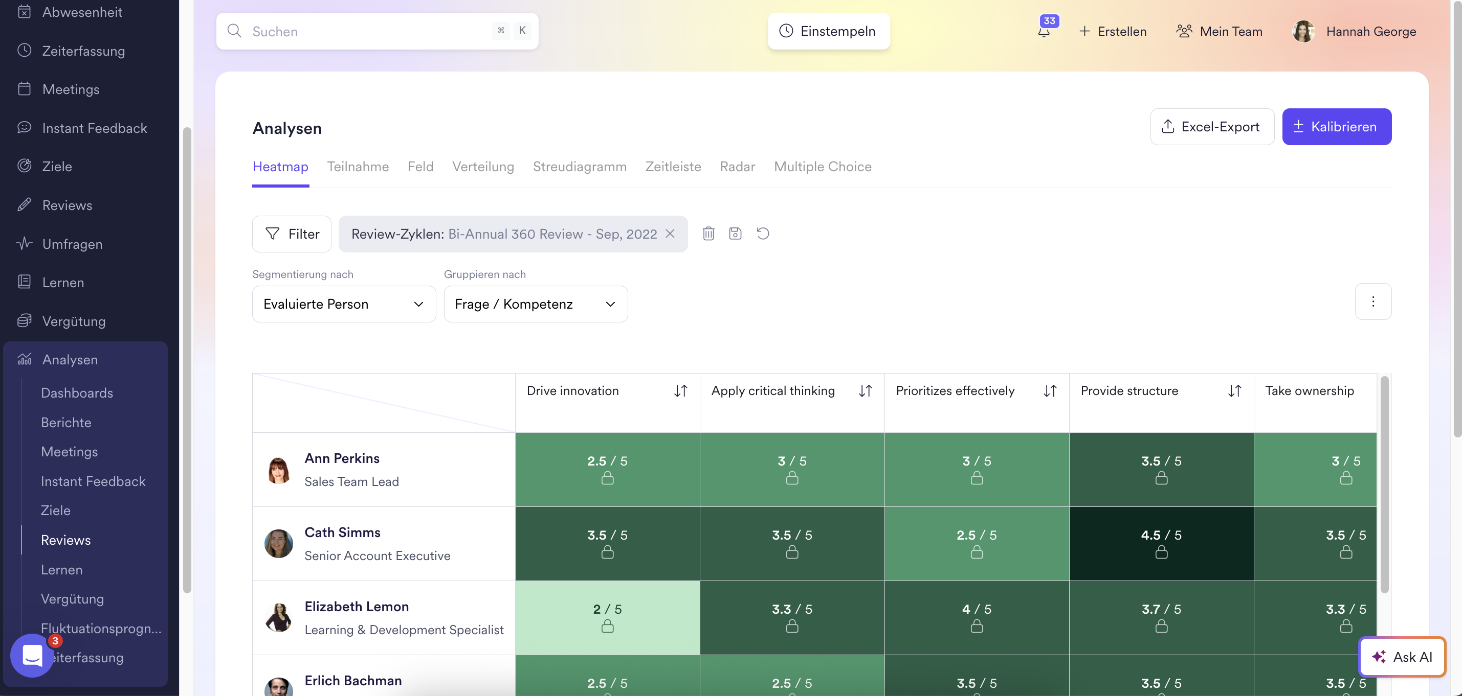This screenshot has width=1462, height=696.
Task: Open the Frage / Kompetenz grouping dropdown
Action: pyautogui.click(x=535, y=304)
